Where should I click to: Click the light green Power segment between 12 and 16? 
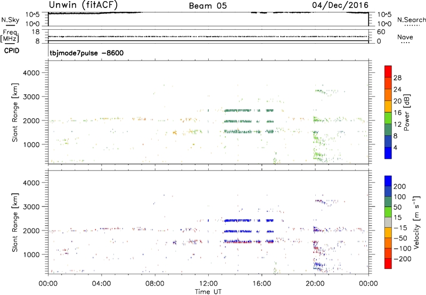[x=388, y=118]
